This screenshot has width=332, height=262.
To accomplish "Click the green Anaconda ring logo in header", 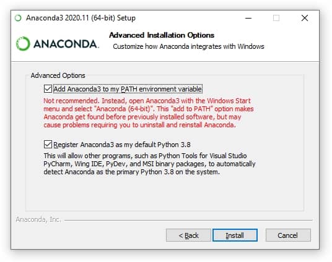I will 23,44.
